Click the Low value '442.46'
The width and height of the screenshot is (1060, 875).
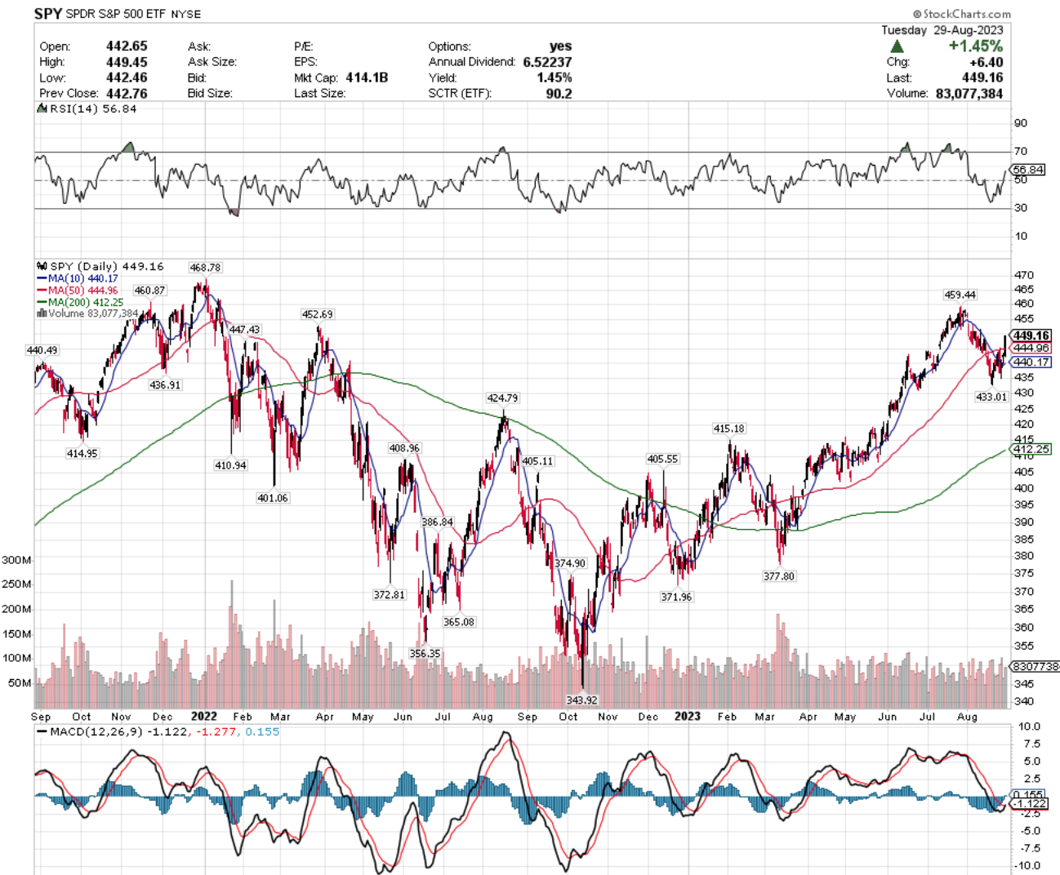coord(127,78)
